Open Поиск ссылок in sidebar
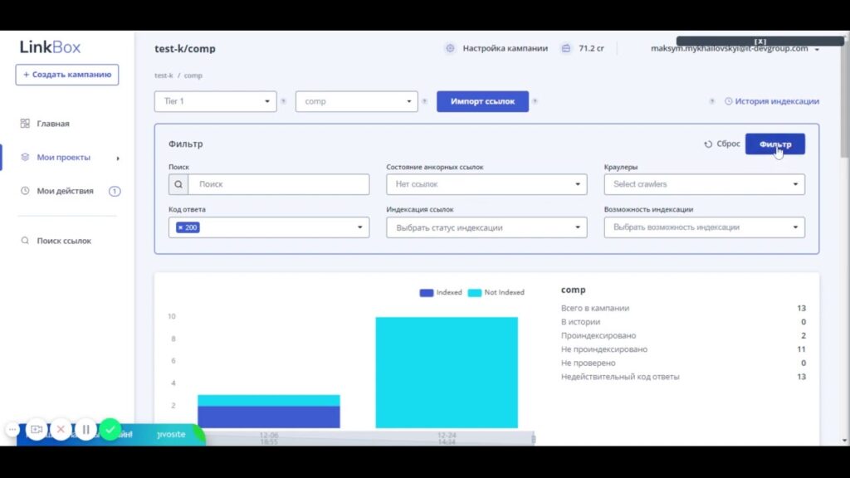The width and height of the screenshot is (850, 478). click(64, 241)
